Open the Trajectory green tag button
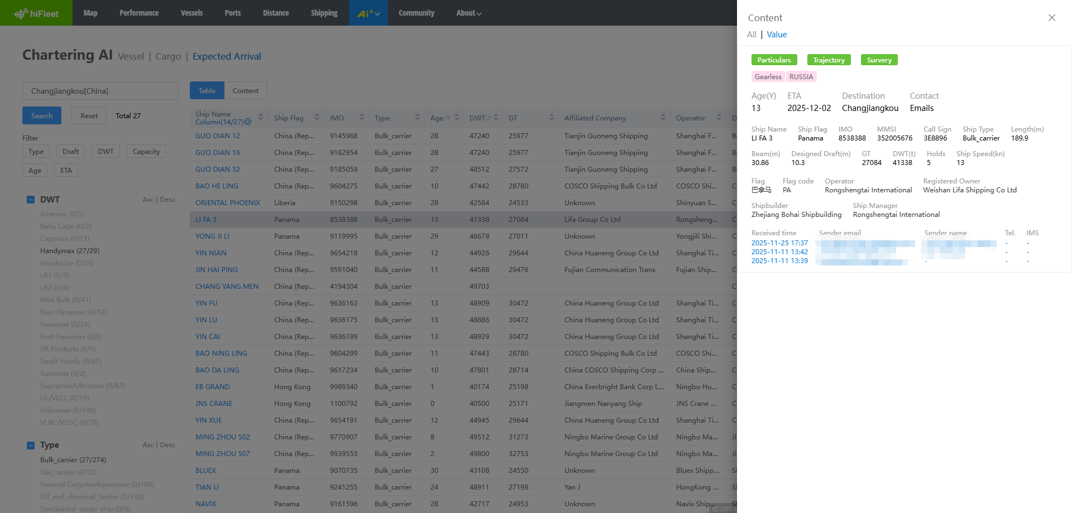Viewport: 1072px width, 513px height. point(829,60)
